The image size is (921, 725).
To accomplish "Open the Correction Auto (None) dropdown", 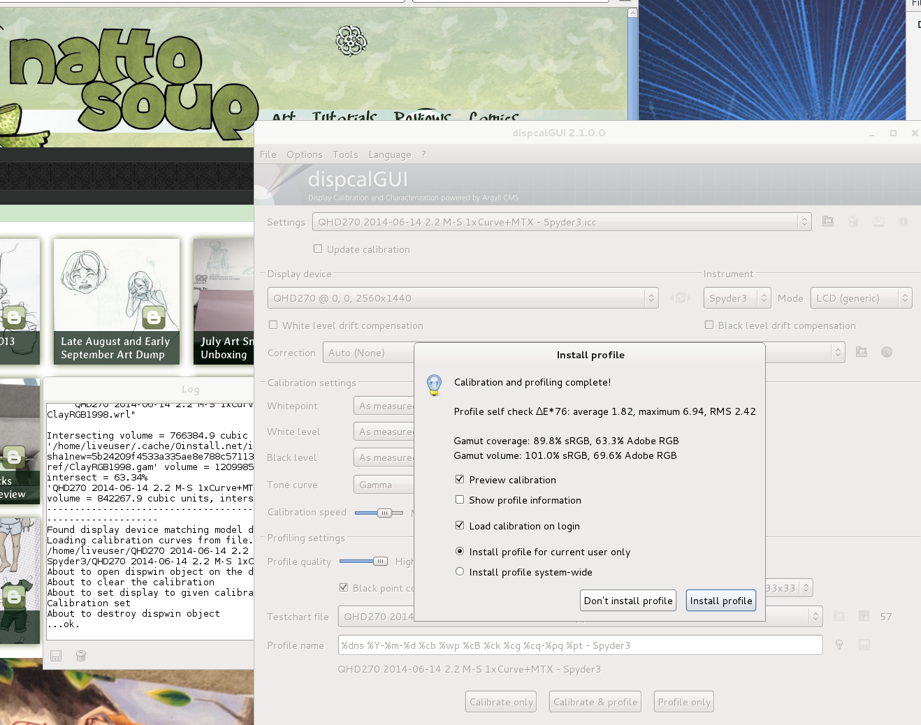I will click(369, 353).
